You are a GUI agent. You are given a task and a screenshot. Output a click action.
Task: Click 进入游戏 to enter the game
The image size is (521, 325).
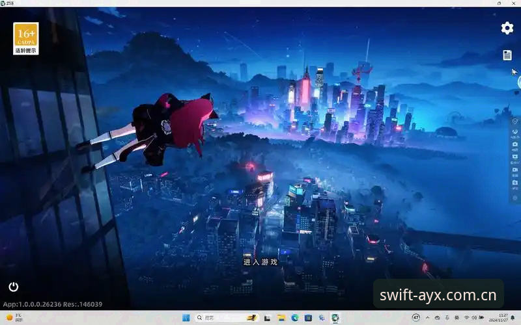260,262
